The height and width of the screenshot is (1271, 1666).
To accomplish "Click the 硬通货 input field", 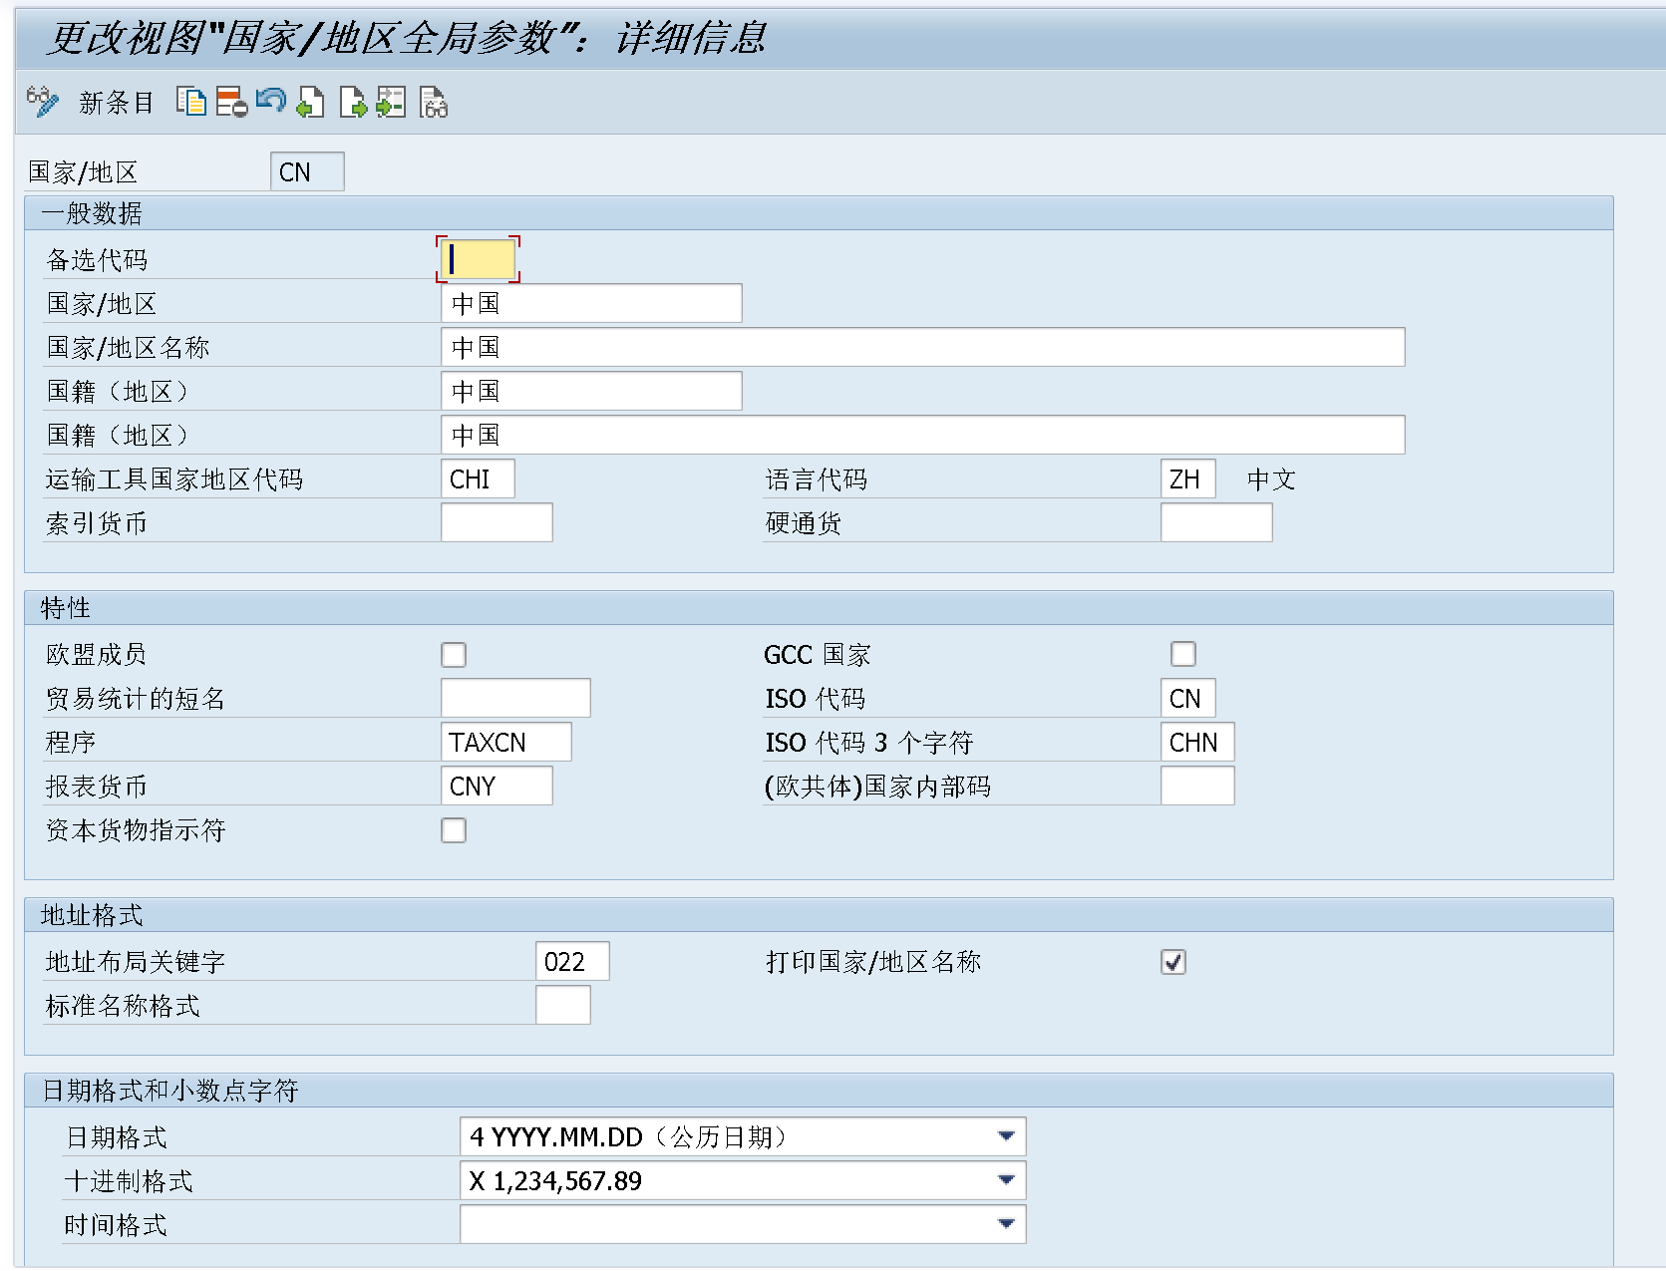I will point(1216,522).
